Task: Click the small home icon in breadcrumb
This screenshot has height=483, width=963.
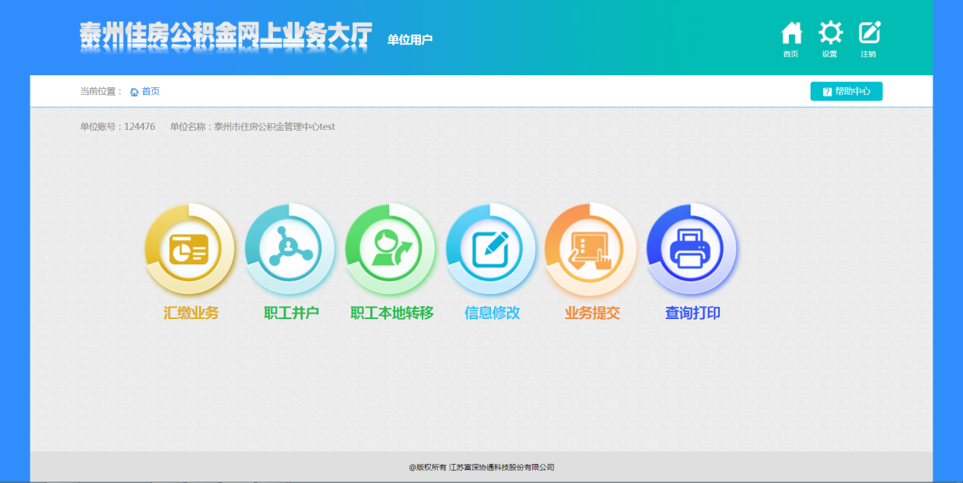Action: point(135,92)
